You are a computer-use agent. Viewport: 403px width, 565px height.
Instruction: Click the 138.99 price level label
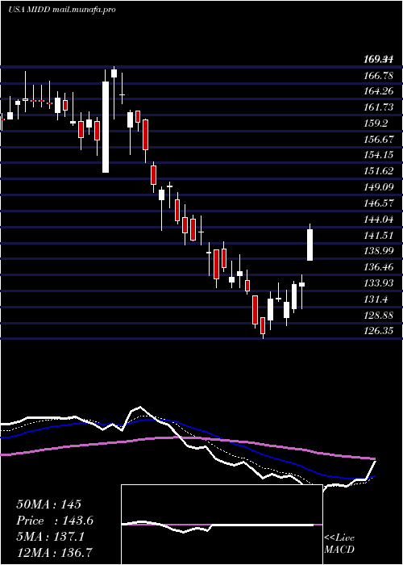pos(379,251)
